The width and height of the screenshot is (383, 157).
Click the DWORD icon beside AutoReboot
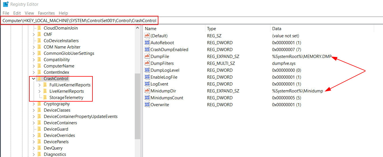pos(147,42)
